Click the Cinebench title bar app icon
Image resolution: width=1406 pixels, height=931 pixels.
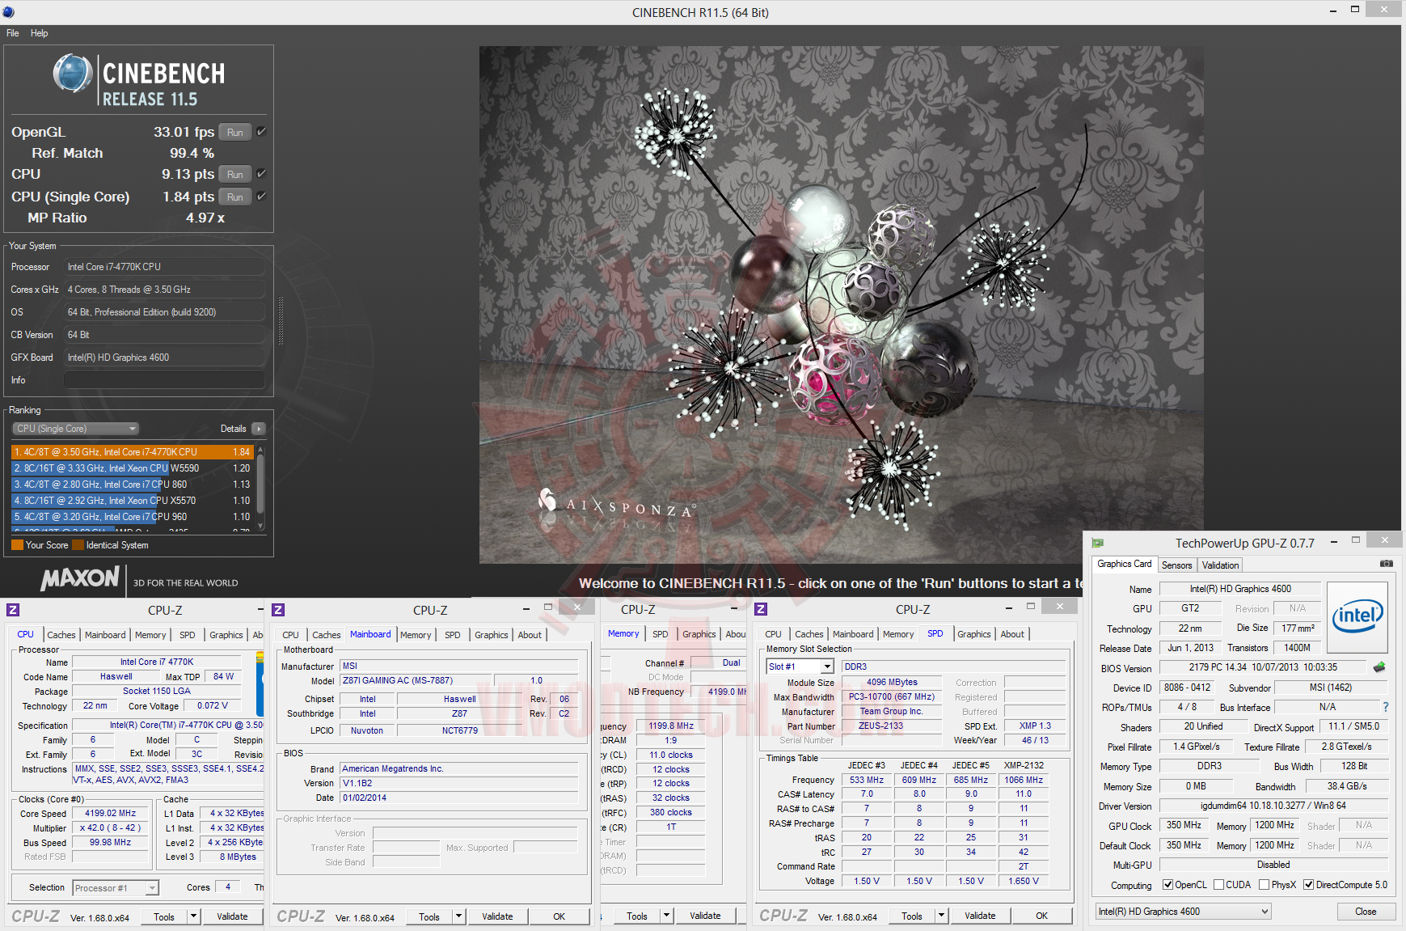click(x=9, y=12)
